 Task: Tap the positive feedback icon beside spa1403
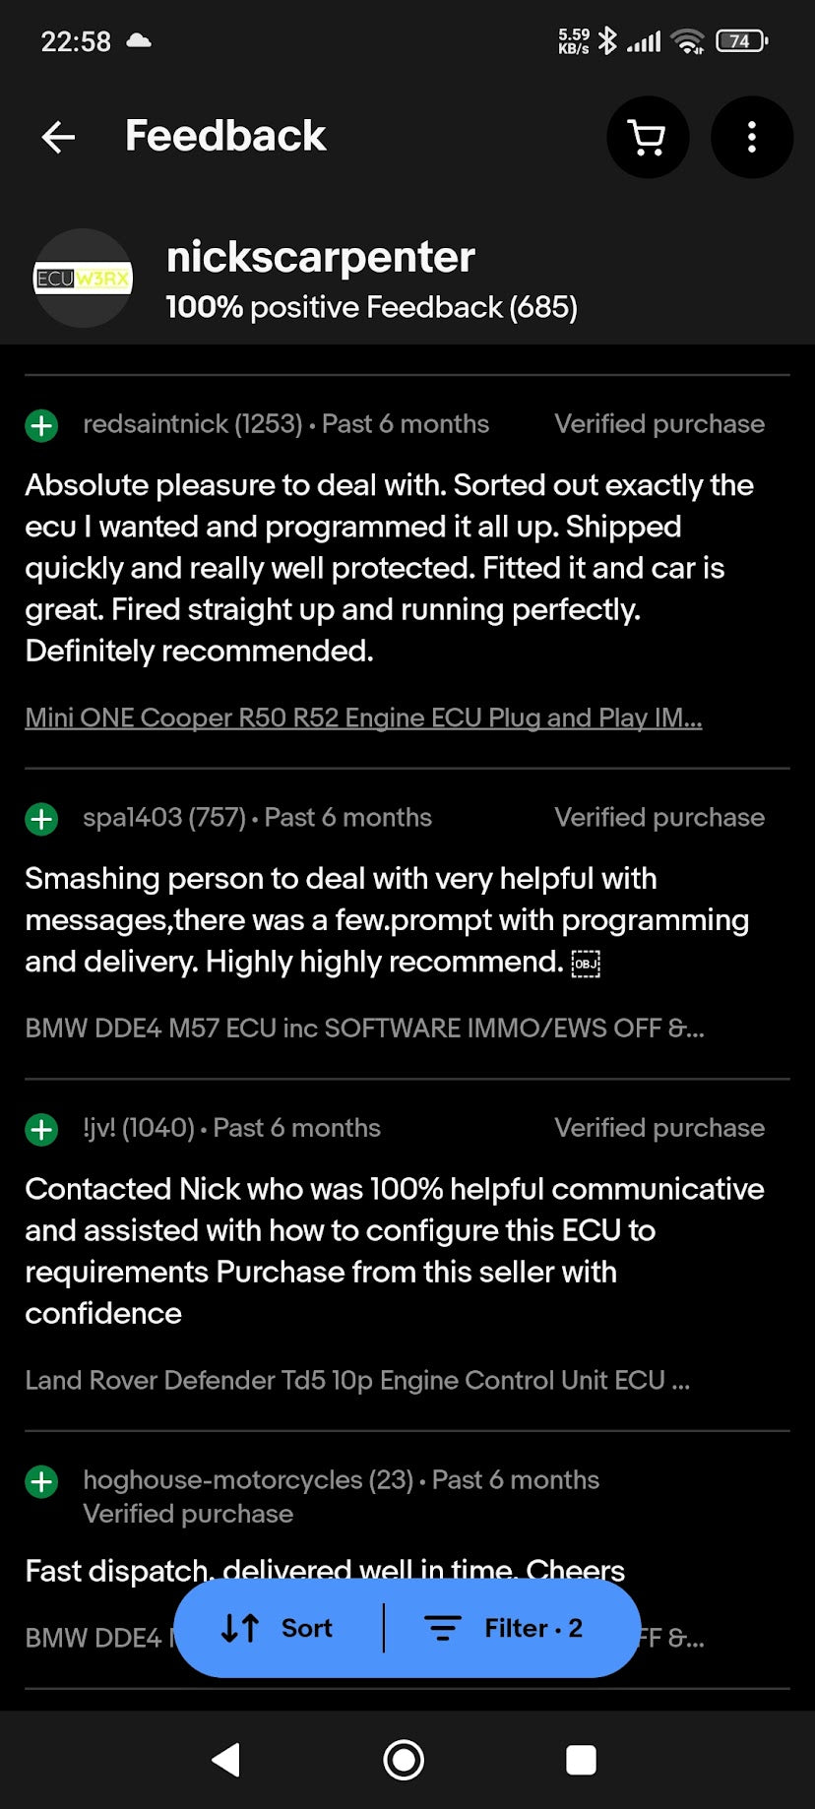[41, 819]
